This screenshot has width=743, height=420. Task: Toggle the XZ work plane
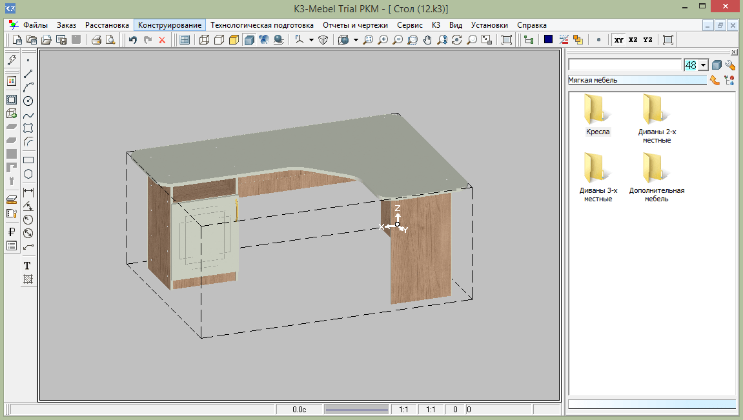tap(633, 40)
